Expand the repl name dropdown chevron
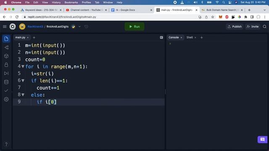269x151 pixels. click(x=79, y=26)
